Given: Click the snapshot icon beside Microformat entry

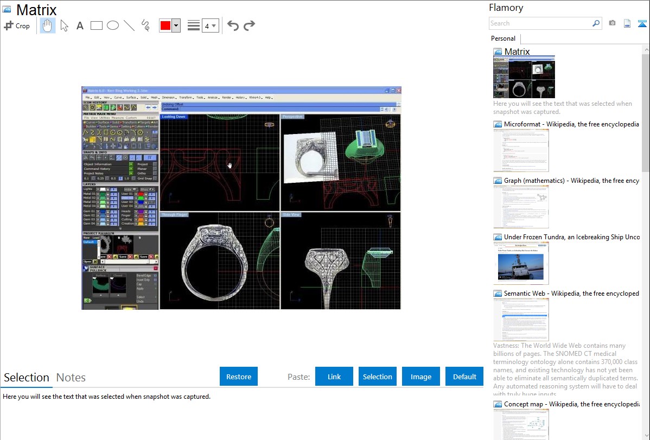Looking at the screenshot, I should coord(498,124).
